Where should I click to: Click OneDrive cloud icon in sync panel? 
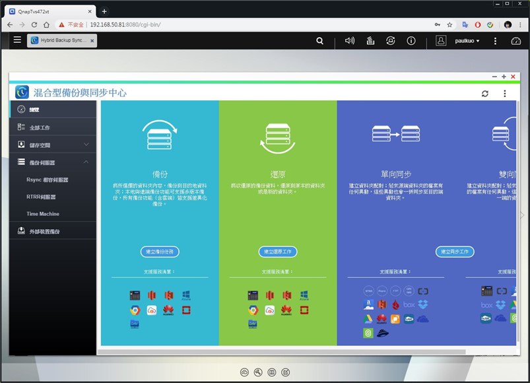(x=422, y=319)
